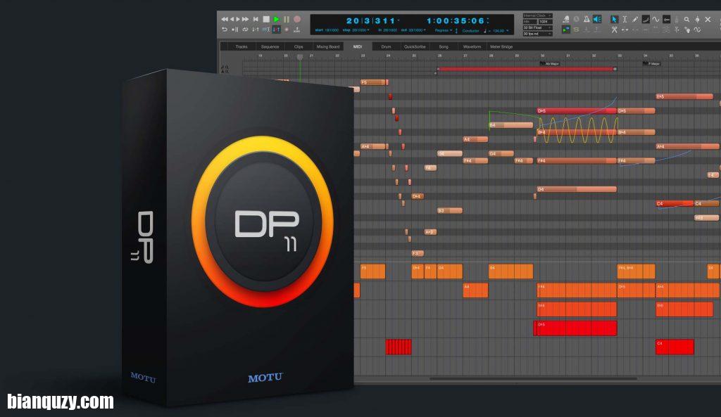Viewport: 721px width, 417px height.
Task: Select the red C4 note in piano roll
Action: tap(675, 203)
